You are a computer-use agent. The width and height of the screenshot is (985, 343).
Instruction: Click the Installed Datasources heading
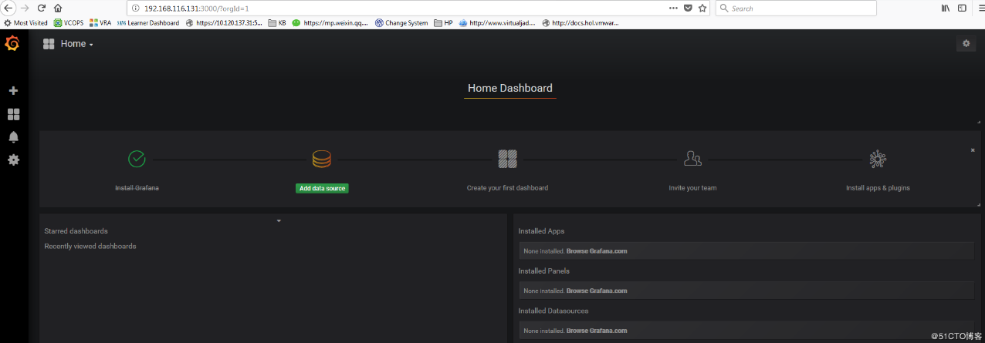point(553,311)
